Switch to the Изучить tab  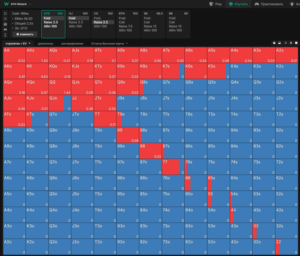point(238,4)
